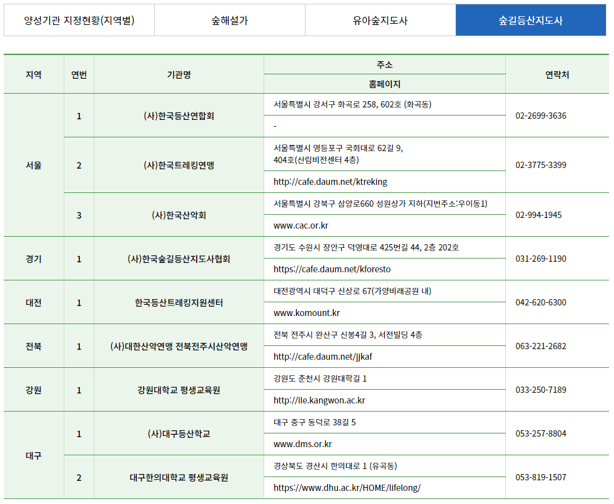Click institution name 대구한의대학교 평생교육원
This screenshot has height=504, width=614.
click(179, 478)
